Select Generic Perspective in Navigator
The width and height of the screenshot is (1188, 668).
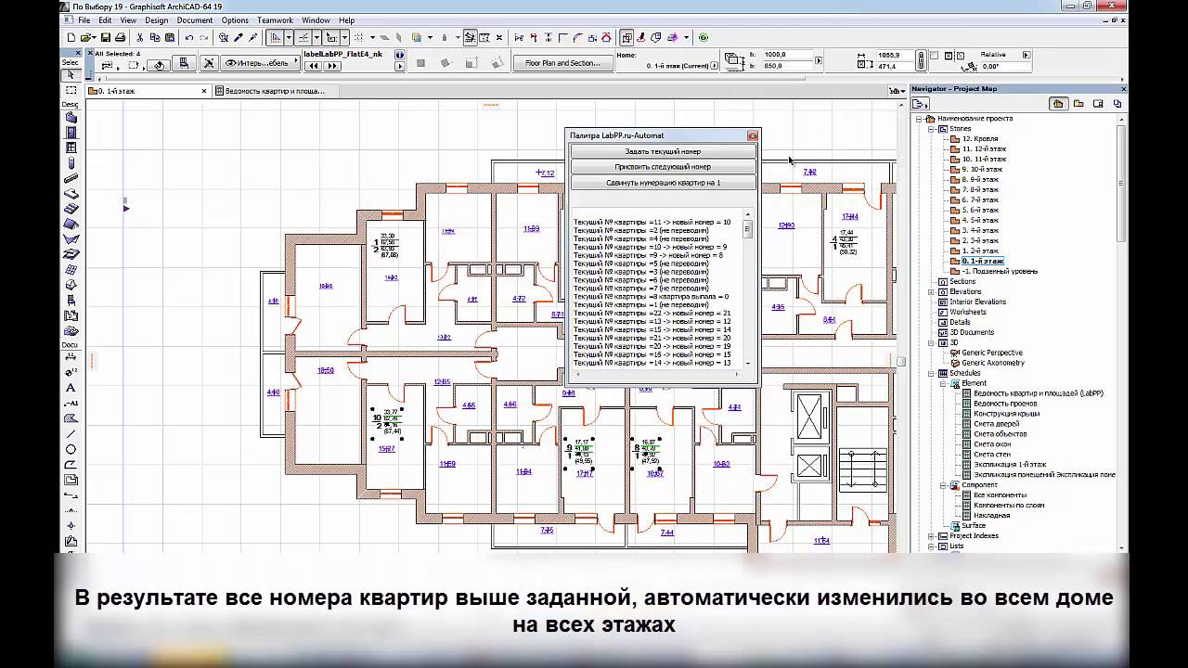(991, 353)
